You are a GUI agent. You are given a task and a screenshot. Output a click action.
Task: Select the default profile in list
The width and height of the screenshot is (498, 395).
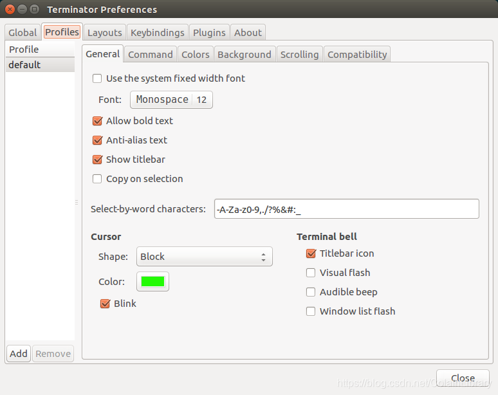pos(40,65)
